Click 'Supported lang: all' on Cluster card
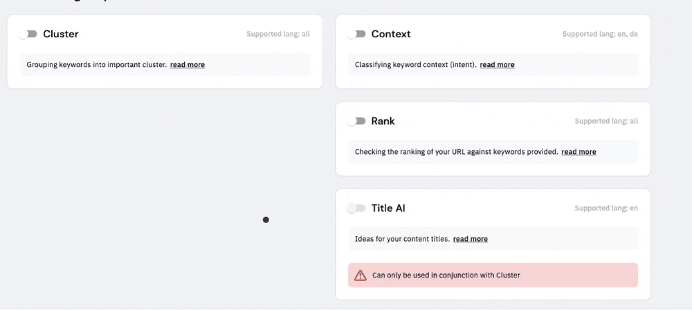 (278, 34)
